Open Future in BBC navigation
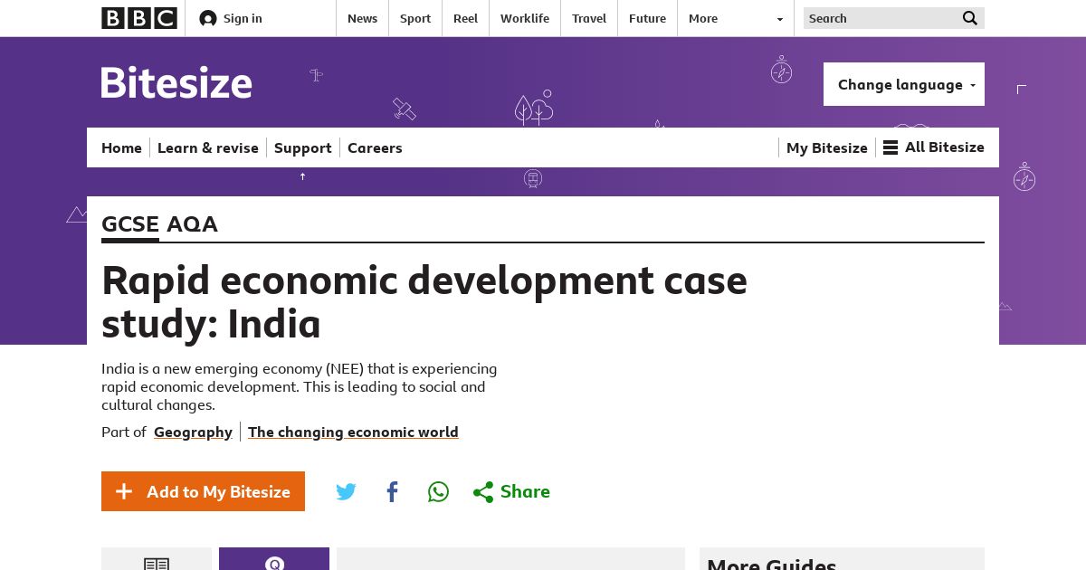This screenshot has height=570, width=1086. pos(647,18)
